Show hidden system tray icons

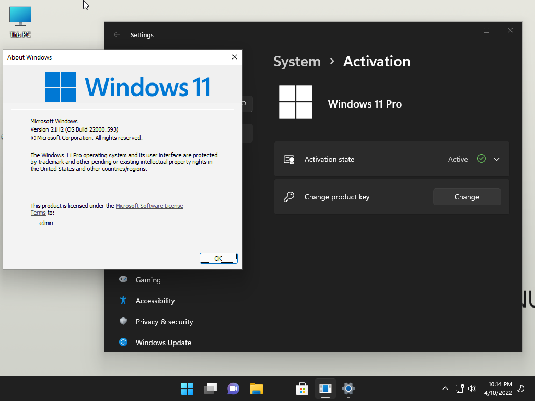tap(445, 388)
